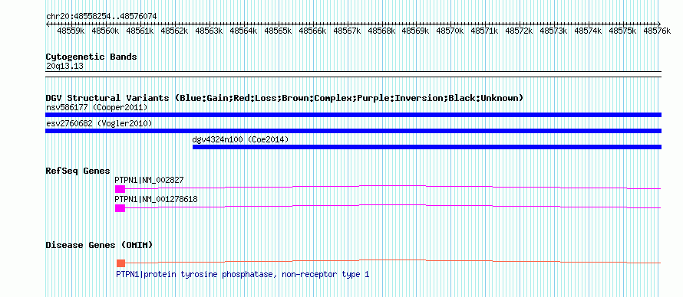Viewport: 683px width, 297px height.
Task: Click the cytogenetic band 20q13.13 bar
Action: tap(353, 74)
